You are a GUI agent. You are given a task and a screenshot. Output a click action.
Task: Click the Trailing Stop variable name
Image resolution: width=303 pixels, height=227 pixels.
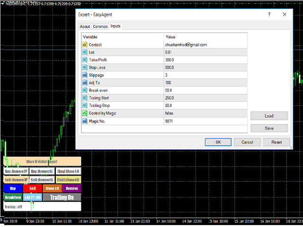[x=99, y=105]
